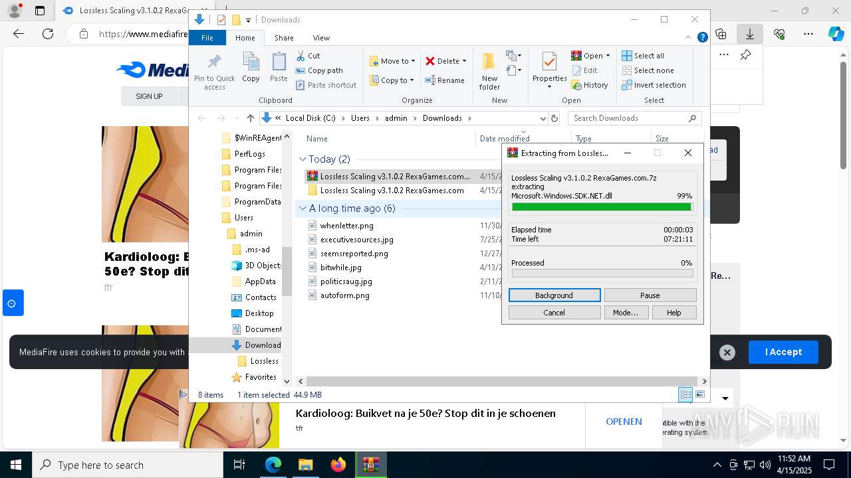Open the Move to dropdown
Image resolution: width=851 pixels, height=478 pixels.
392,61
